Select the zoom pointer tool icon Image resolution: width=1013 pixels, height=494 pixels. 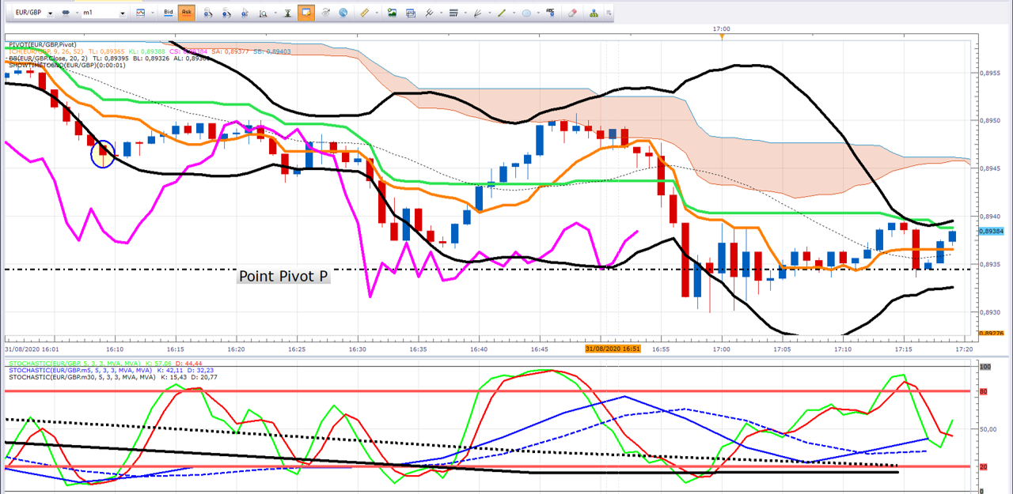click(245, 13)
